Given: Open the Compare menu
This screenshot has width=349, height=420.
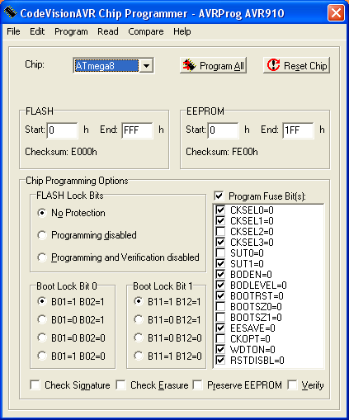Looking at the screenshot, I should click(146, 31).
